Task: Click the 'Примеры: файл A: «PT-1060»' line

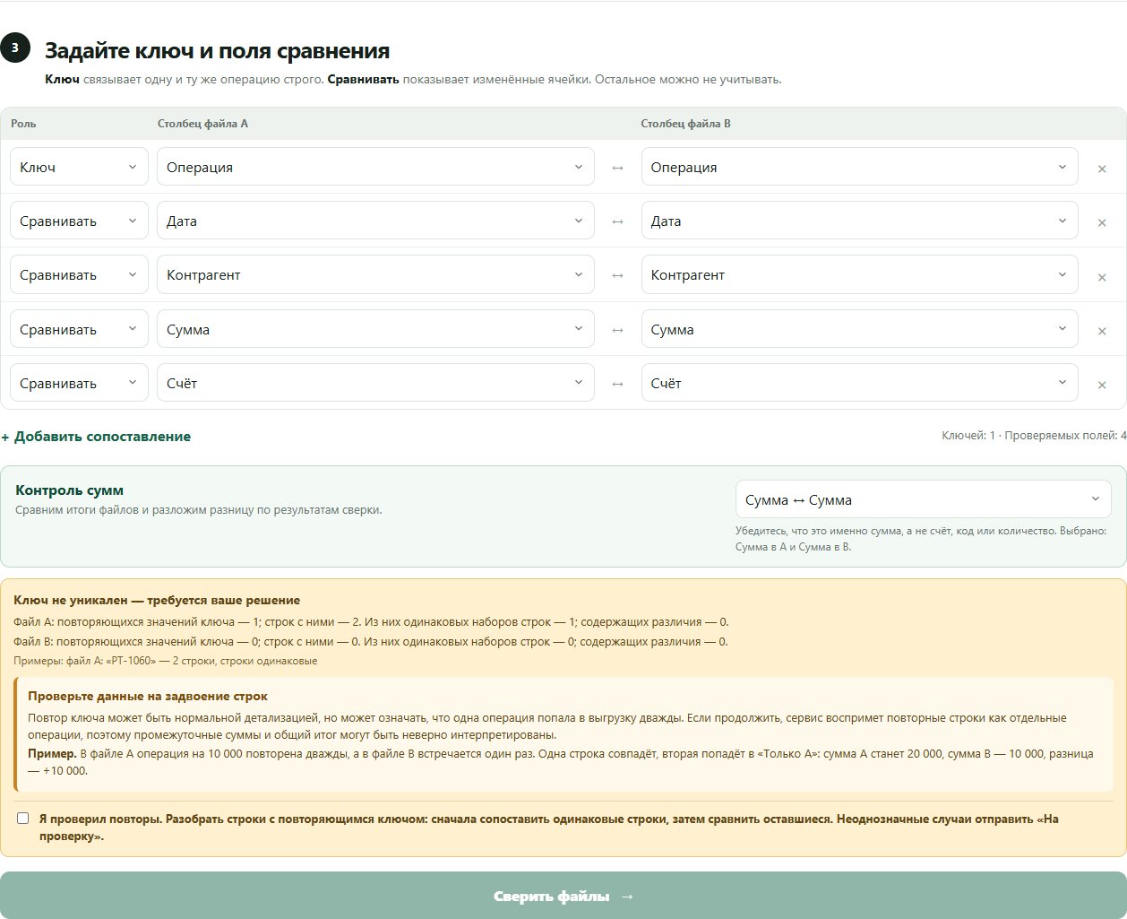Action: [166, 661]
